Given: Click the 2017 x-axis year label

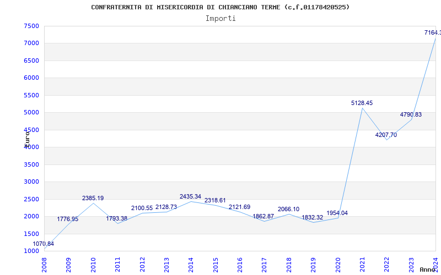Looking at the screenshot, I should (265, 265).
